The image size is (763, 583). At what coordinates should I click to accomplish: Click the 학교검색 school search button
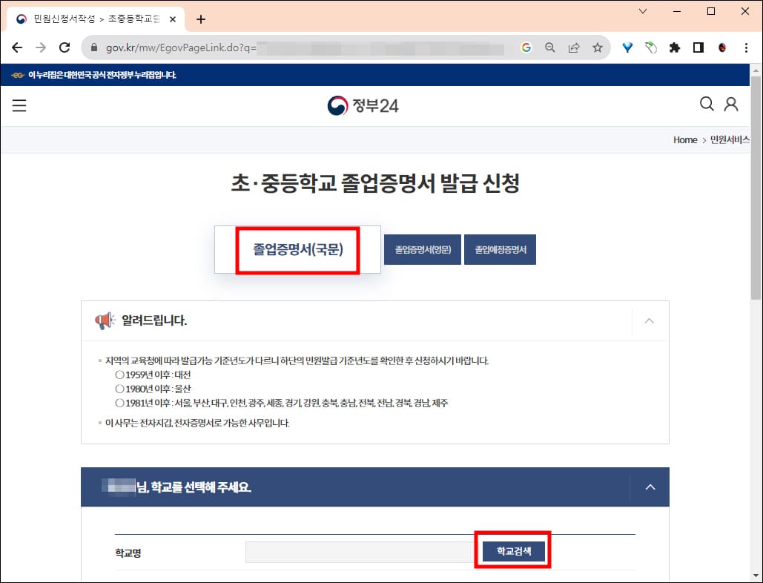[x=513, y=551]
